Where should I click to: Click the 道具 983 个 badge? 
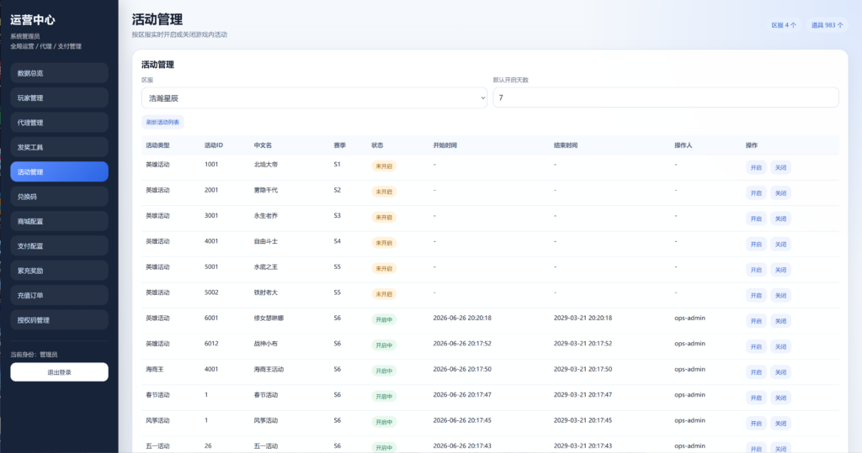tap(827, 25)
